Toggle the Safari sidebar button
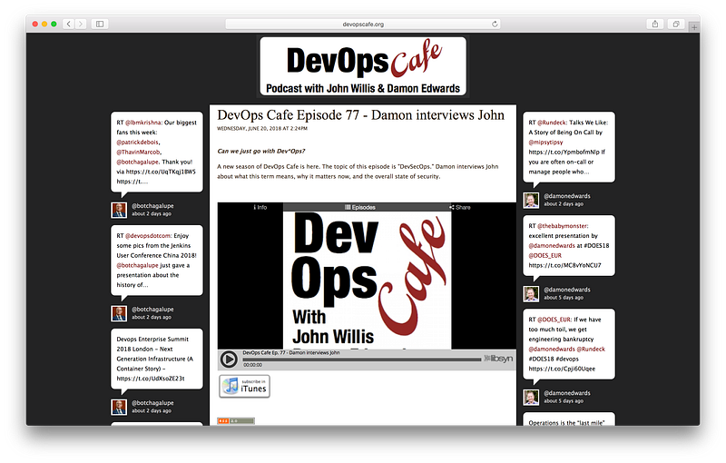This screenshot has height=463, width=726. [100, 25]
